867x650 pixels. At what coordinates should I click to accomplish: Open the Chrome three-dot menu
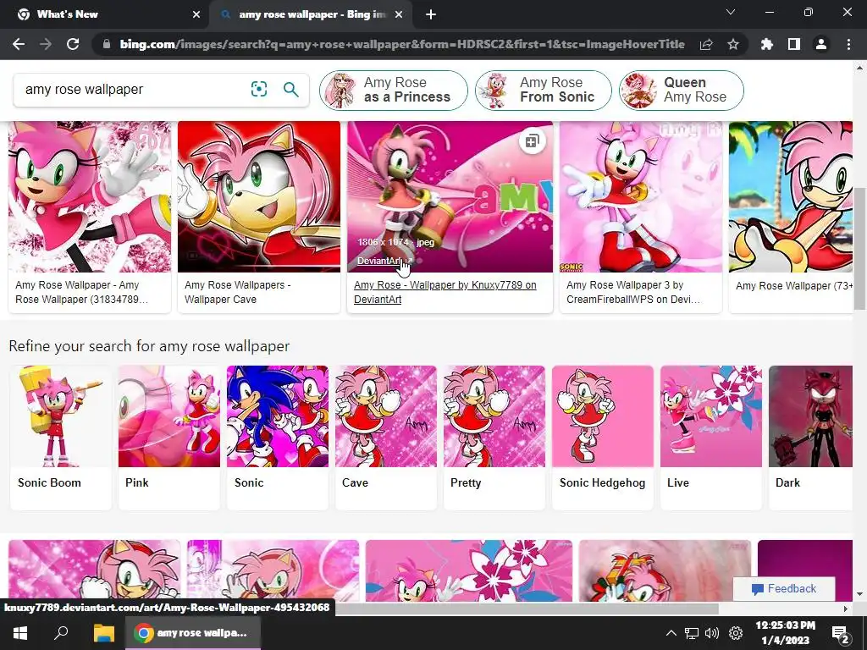pyautogui.click(x=848, y=44)
